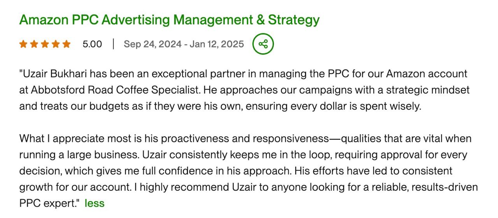Click the third orange rating star
Image resolution: width=498 pixels, height=218 pixels.
pyautogui.click(x=45, y=44)
